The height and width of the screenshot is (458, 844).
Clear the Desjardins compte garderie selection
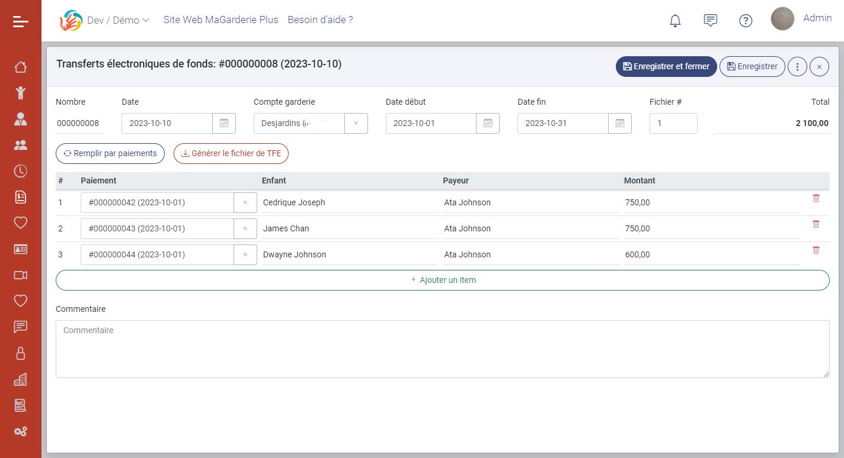[356, 123]
